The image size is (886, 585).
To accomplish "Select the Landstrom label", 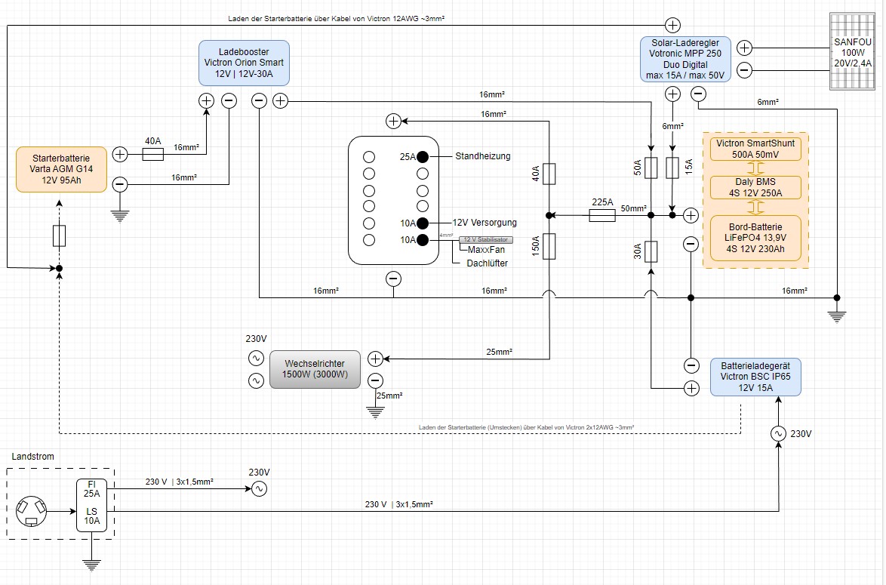I will (32, 456).
